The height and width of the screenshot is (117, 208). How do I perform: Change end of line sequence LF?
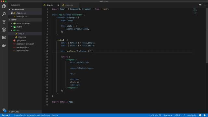click(184, 115)
